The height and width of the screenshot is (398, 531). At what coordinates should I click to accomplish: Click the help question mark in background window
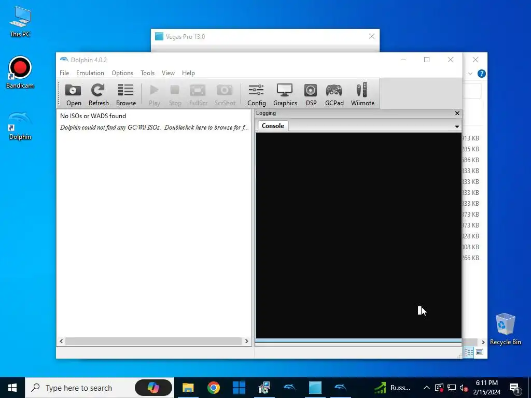482,74
